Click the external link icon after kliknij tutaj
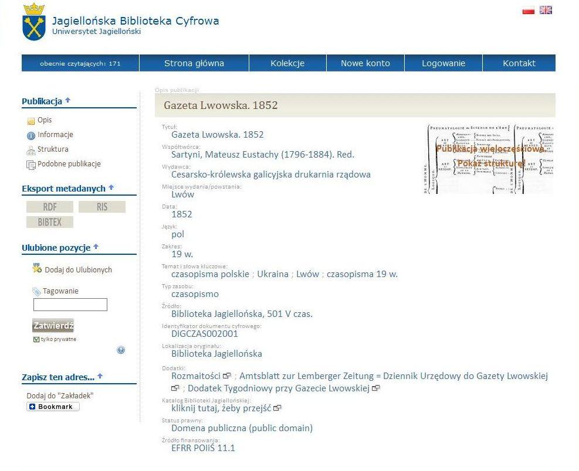 click(277, 408)
